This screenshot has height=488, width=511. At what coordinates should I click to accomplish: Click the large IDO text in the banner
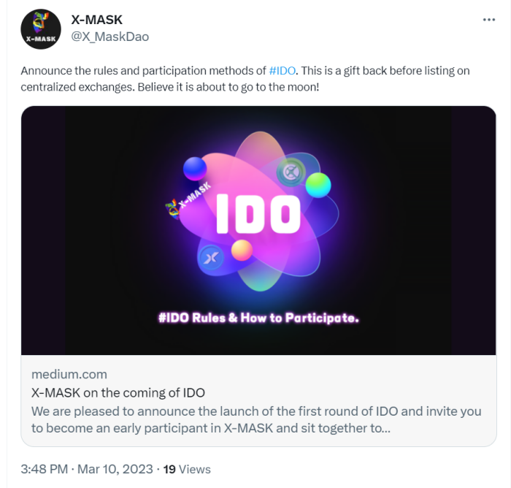click(258, 213)
